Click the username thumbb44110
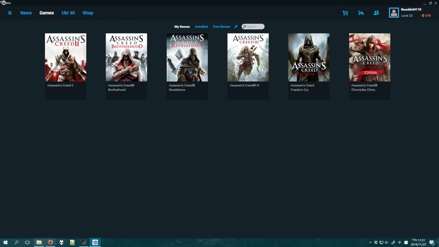439x247 pixels. (411, 10)
